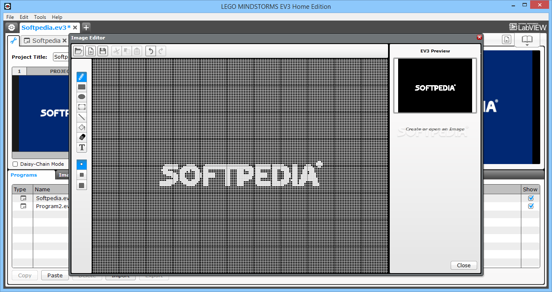Switch to the Softpedia.ev3 project tab
This screenshot has width=552, height=292.
pos(46,28)
